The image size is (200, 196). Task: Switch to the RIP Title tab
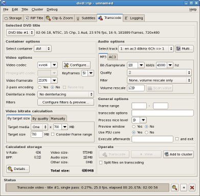[34, 18]
